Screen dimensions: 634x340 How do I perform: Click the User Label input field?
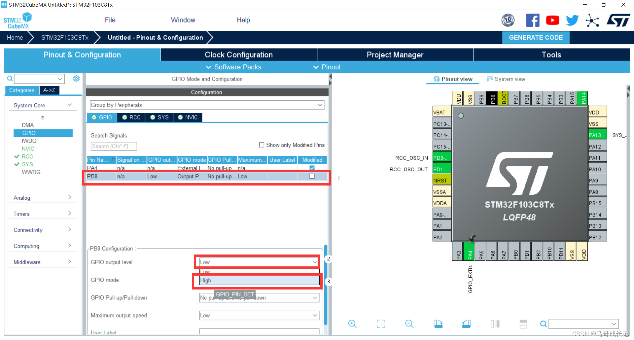[x=259, y=331]
